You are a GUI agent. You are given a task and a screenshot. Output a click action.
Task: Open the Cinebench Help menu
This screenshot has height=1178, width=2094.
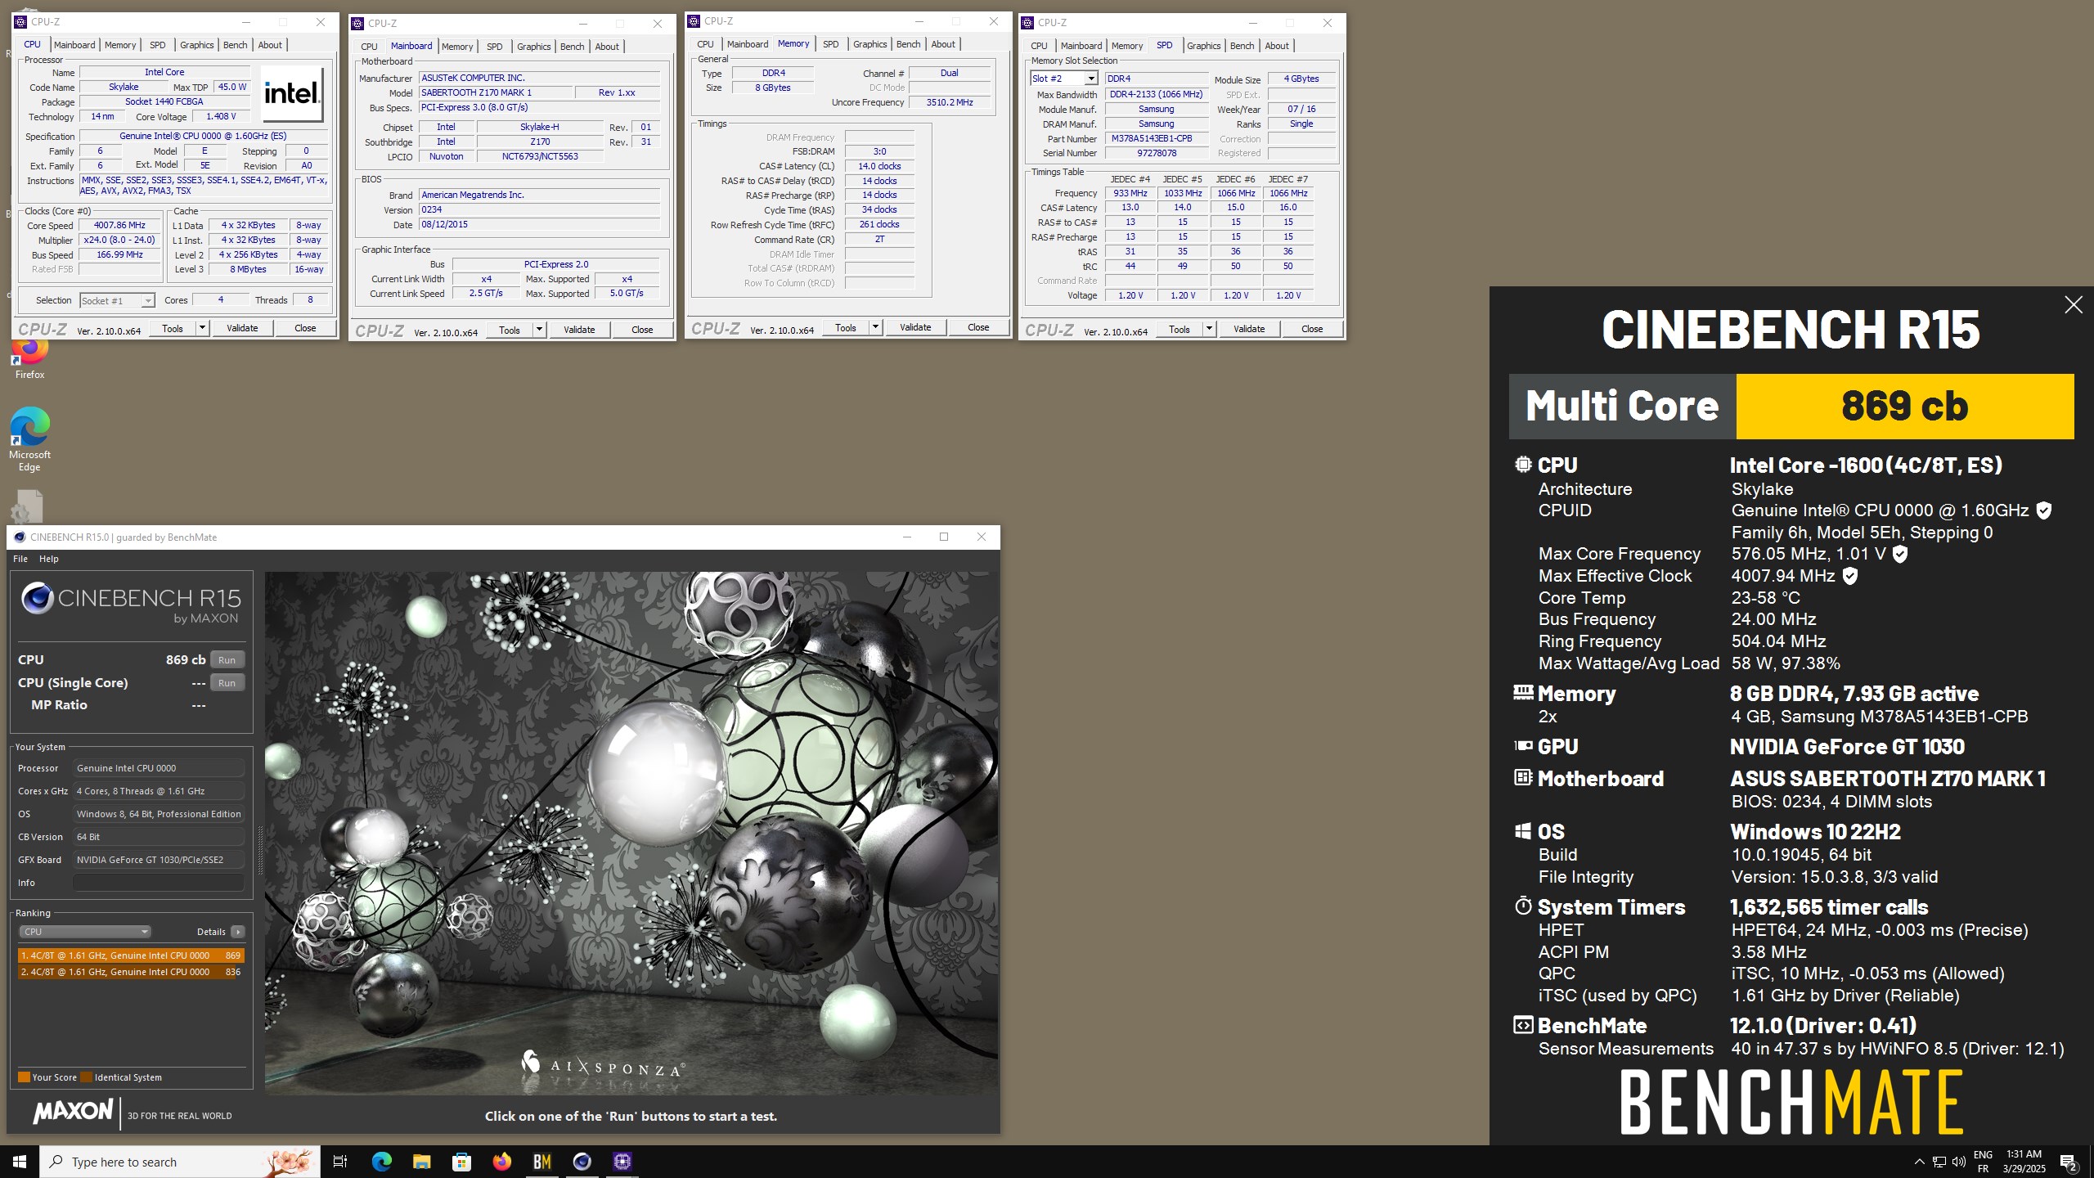pos(49,559)
